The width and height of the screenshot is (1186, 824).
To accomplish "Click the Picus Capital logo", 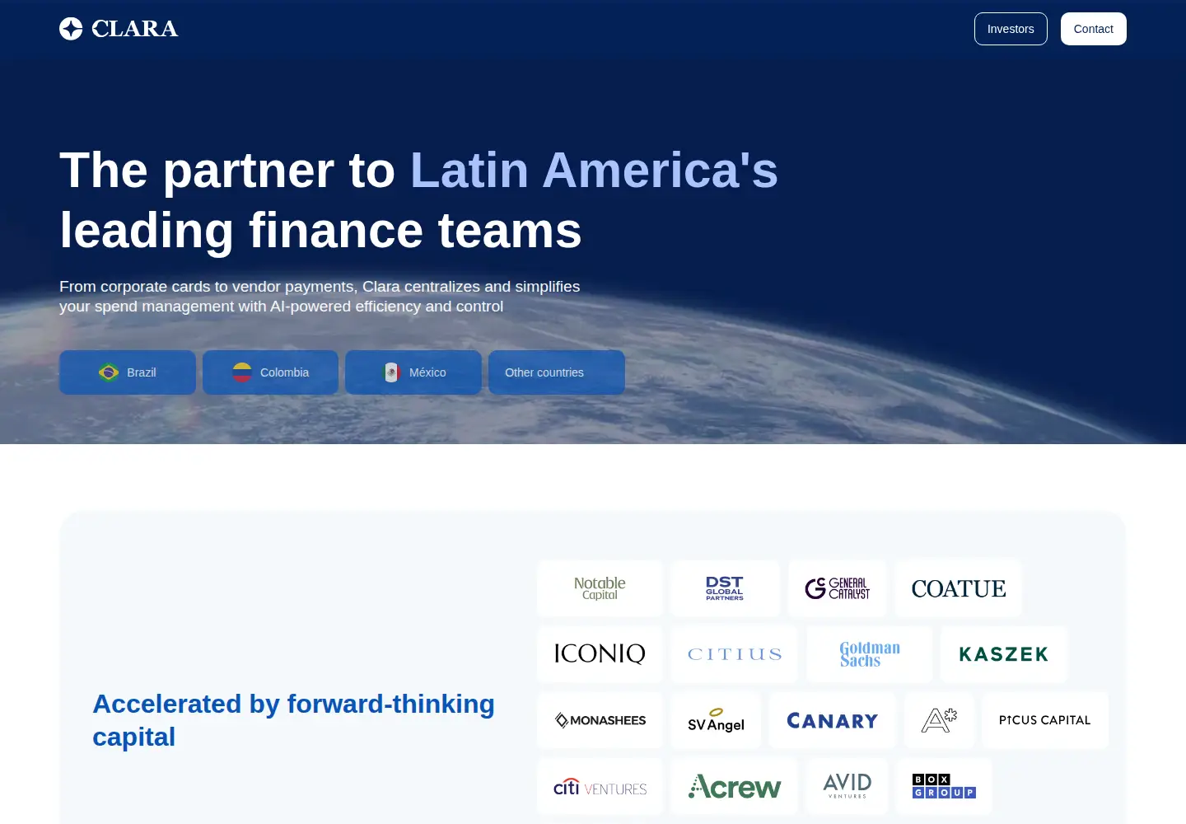I will [x=1045, y=720].
